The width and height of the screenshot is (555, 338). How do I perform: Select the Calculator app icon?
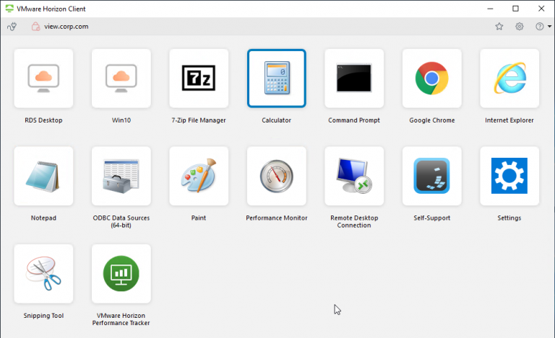(x=276, y=79)
